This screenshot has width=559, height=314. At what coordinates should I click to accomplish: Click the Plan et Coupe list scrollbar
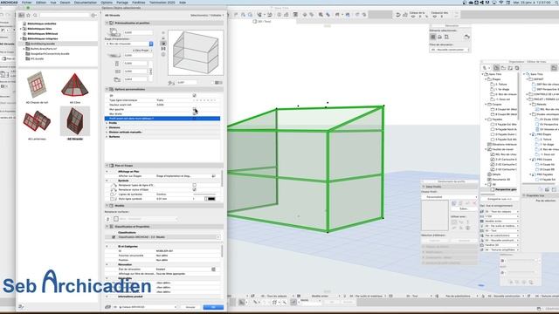(222, 178)
